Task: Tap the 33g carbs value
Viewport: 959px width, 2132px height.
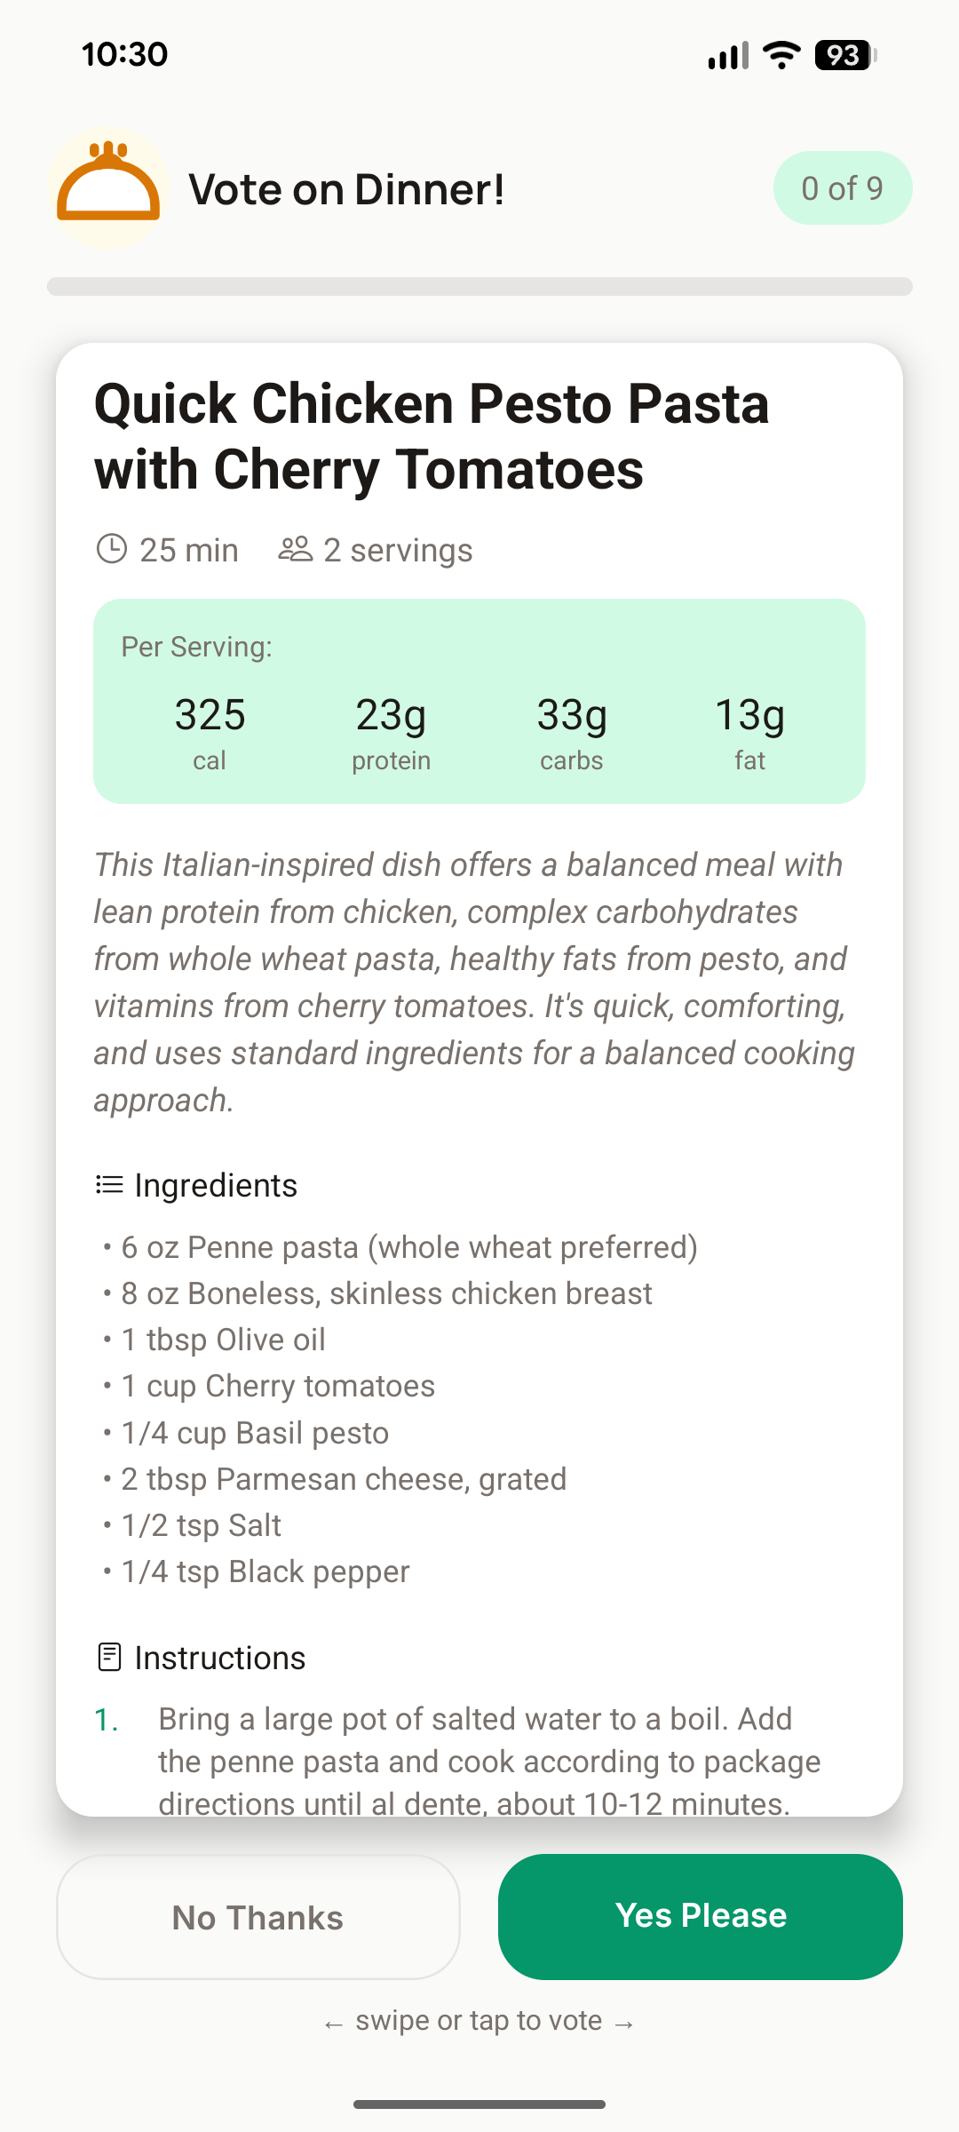Action: 572,732
